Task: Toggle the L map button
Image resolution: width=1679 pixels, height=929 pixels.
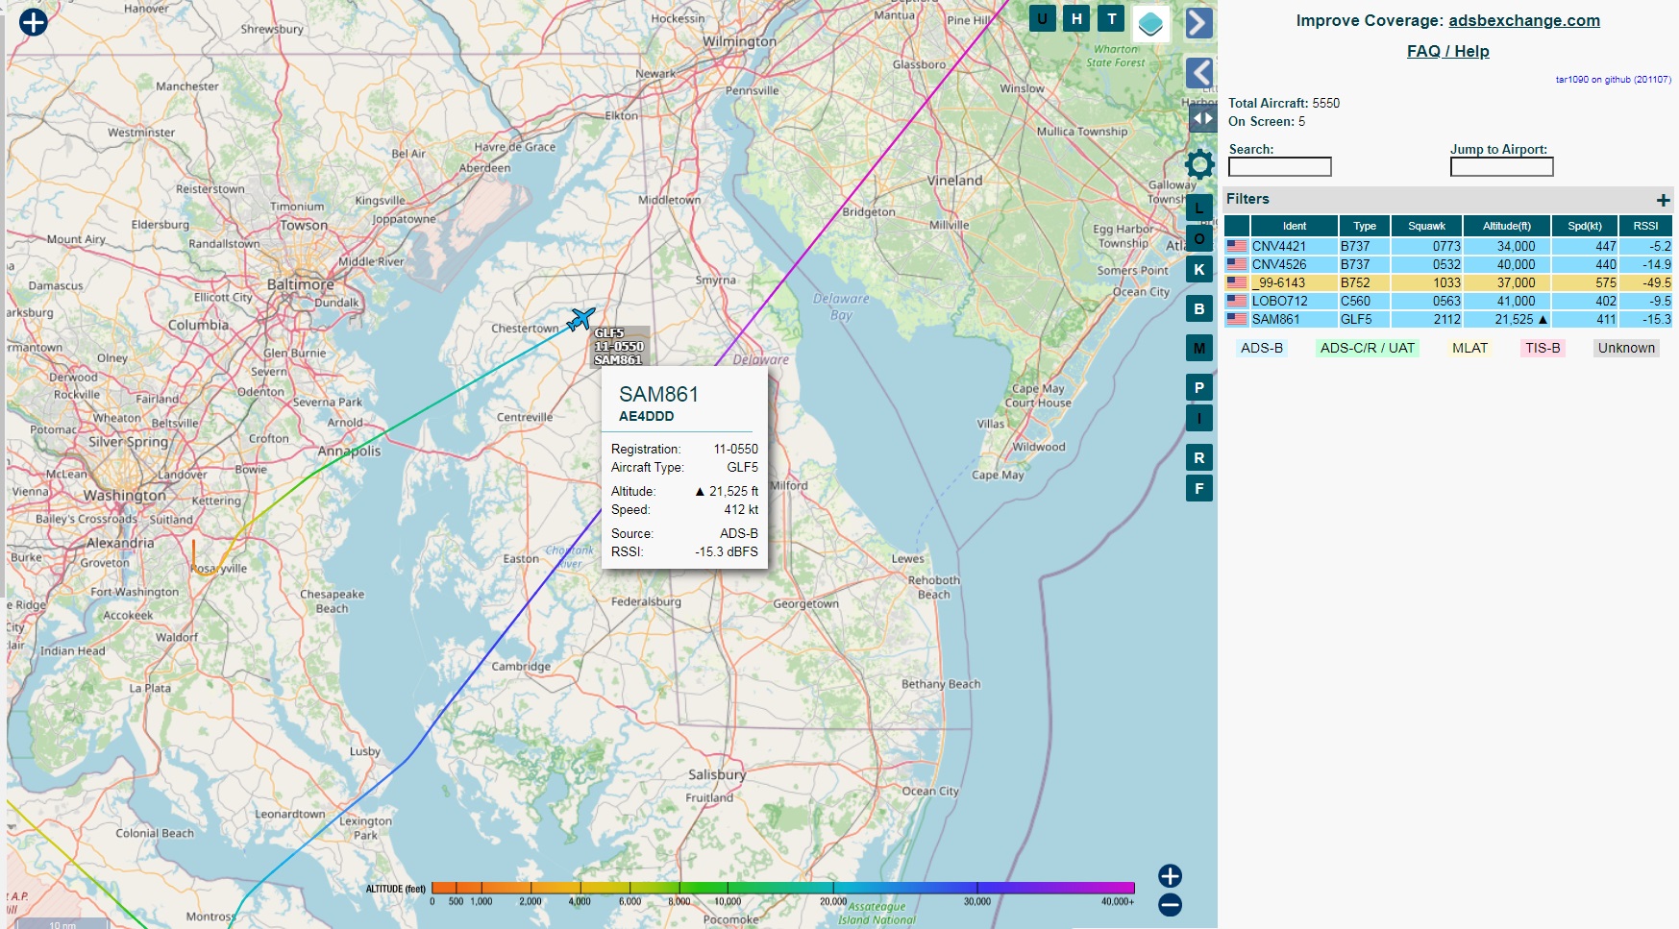Action: [1198, 208]
